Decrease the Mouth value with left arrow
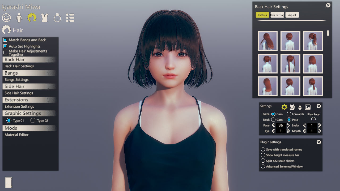340x191 pixels. click(x=305, y=131)
